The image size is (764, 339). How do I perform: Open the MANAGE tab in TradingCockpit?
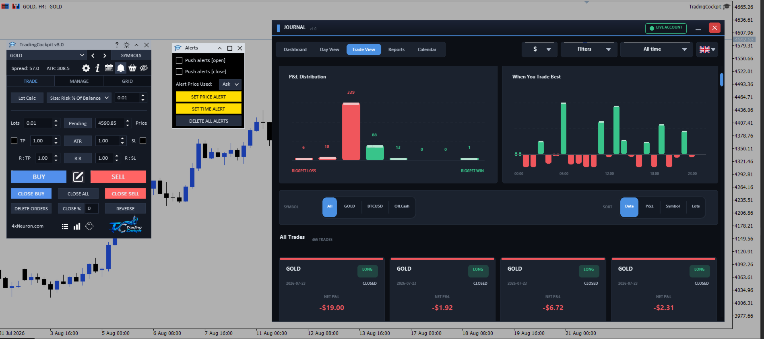tap(79, 81)
